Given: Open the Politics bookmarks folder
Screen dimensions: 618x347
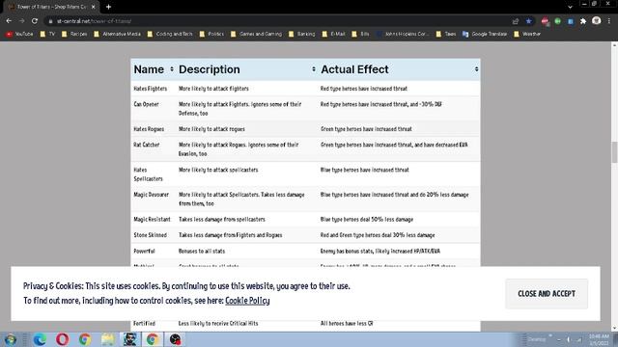Looking at the screenshot, I should coord(211,35).
